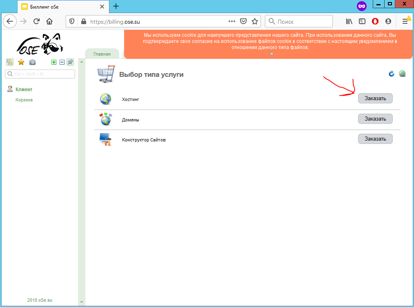The width and height of the screenshot is (414, 307).
Task: Reload the page in browser
Action: pos(36,21)
